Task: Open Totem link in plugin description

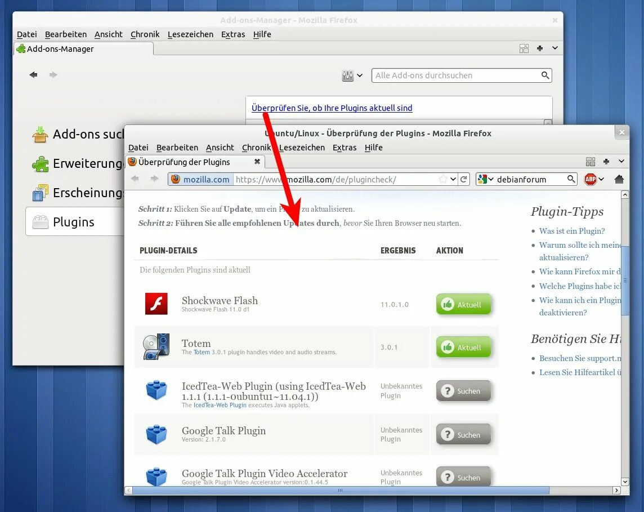Action: click(202, 352)
